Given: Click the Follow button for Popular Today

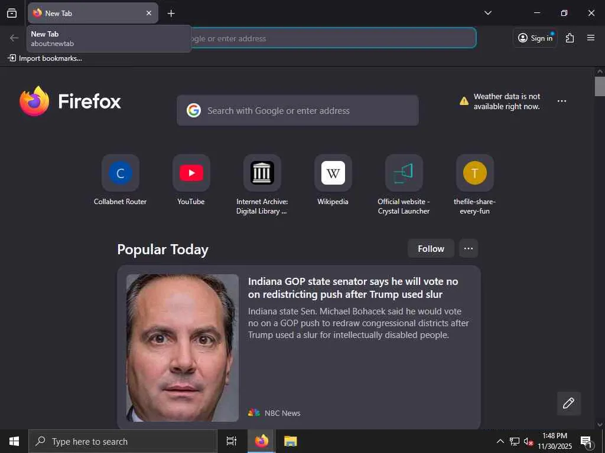Looking at the screenshot, I should (431, 249).
